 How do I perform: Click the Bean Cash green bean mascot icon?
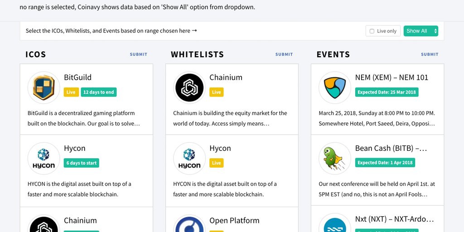(x=335, y=159)
